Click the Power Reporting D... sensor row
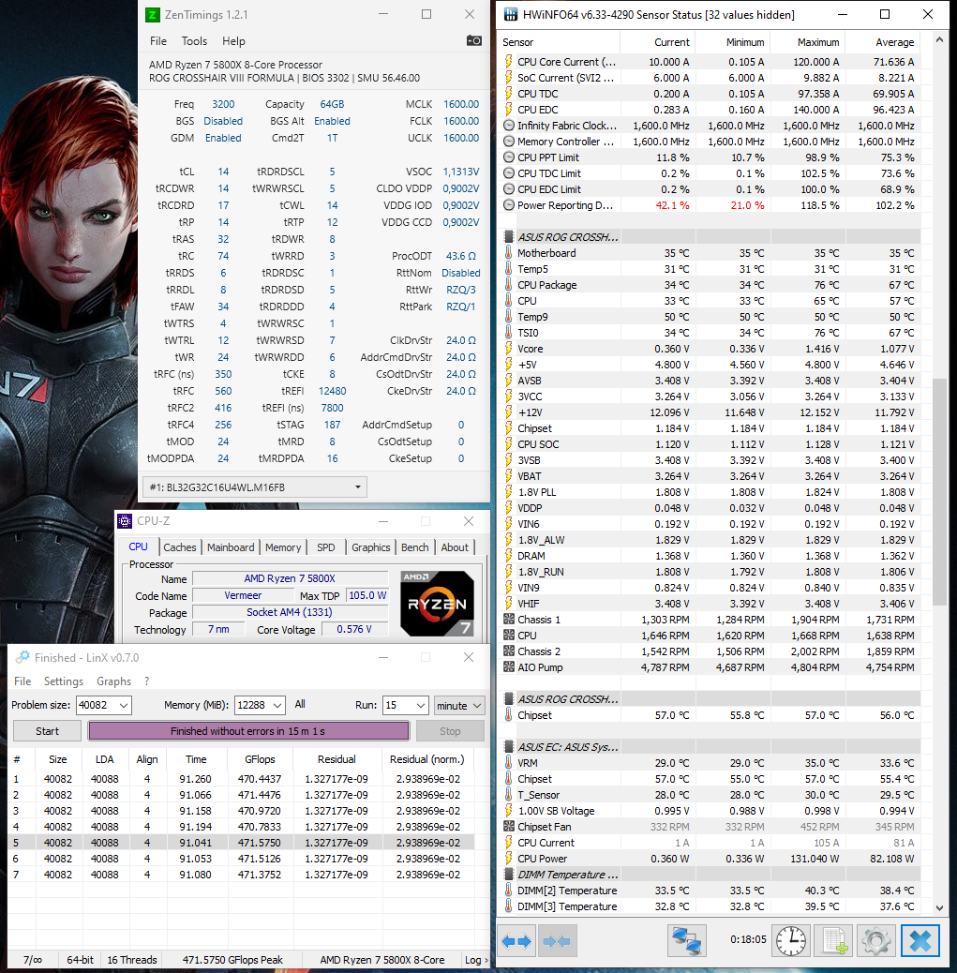 pyautogui.click(x=710, y=205)
